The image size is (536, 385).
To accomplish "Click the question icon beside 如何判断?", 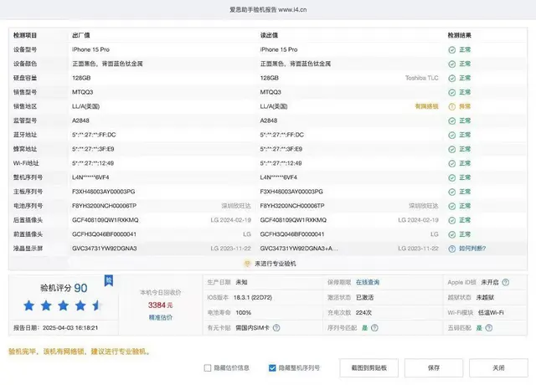I will [x=452, y=249].
